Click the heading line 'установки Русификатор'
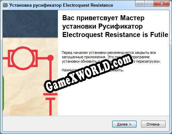The width and height of the screenshot is (172, 134). pyautogui.click(x=103, y=27)
